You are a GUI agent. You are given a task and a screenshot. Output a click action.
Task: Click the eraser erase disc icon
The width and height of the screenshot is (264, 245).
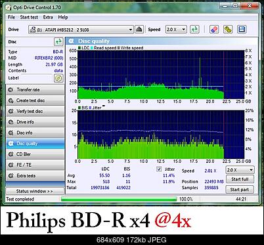214,30
